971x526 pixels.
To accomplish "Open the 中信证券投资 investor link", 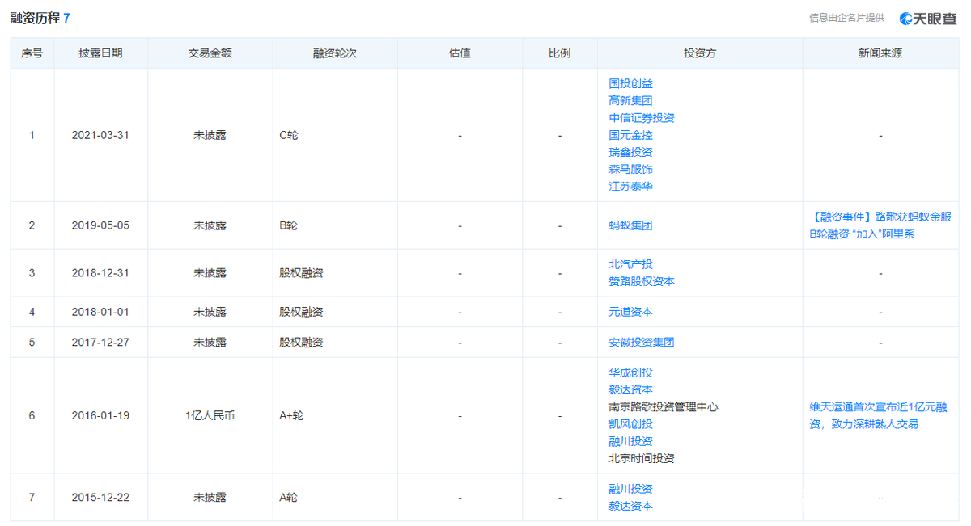I will 642,117.
